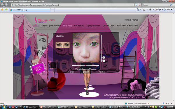175x109 pixels.
Task: Open the Girl Activity menu item
Action: coord(79,26)
